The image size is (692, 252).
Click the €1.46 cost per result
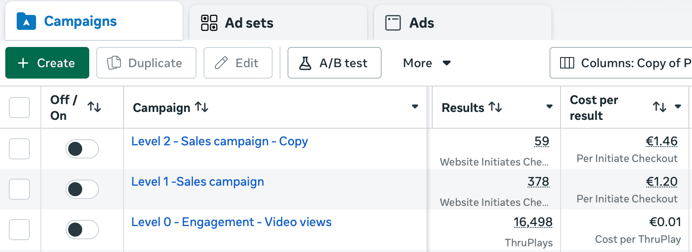point(662,141)
